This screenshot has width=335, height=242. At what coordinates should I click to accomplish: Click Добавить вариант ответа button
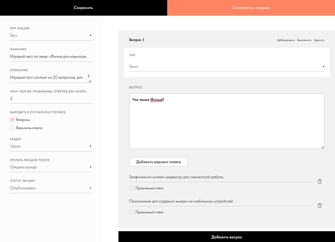(158, 162)
